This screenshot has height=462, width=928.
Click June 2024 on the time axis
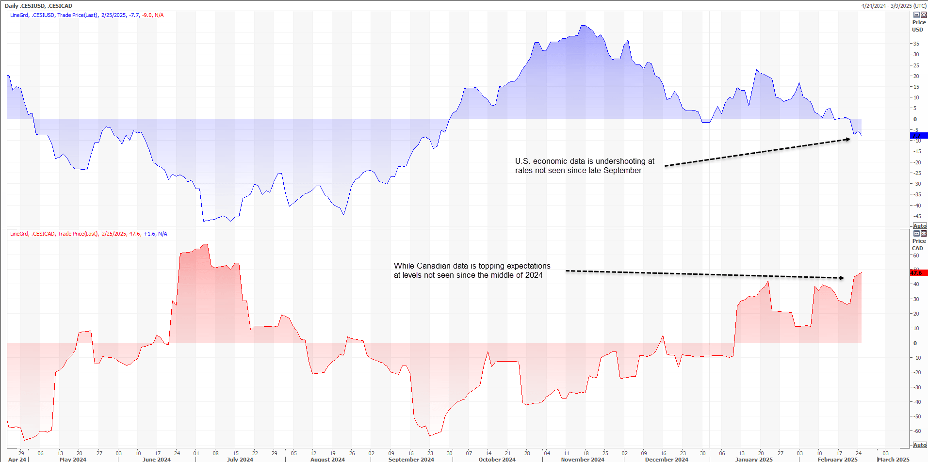coord(157,459)
